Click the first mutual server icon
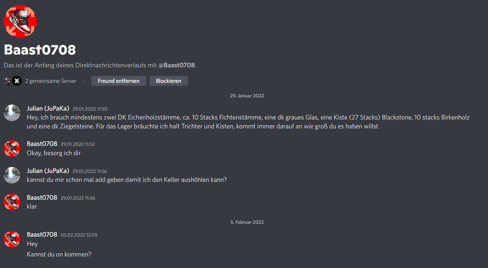The width and height of the screenshot is (488, 268). (8, 81)
